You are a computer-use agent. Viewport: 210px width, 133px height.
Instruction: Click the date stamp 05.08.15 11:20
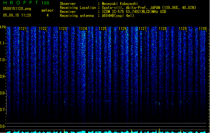coord(17,15)
